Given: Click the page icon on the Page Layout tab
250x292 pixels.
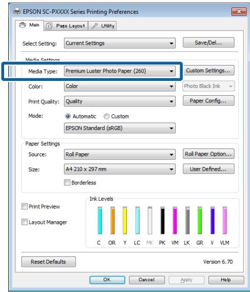Looking at the screenshot, I should (x=49, y=26).
